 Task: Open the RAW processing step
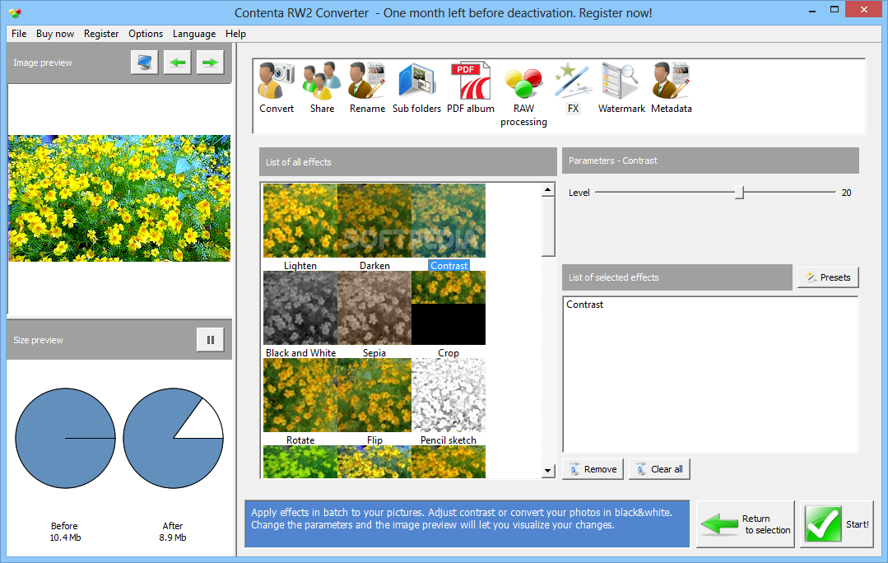tap(524, 95)
